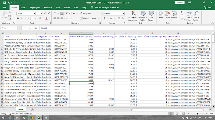Click the Tell me what you want to do box
This screenshot has height=120, width=215.
[107, 8]
